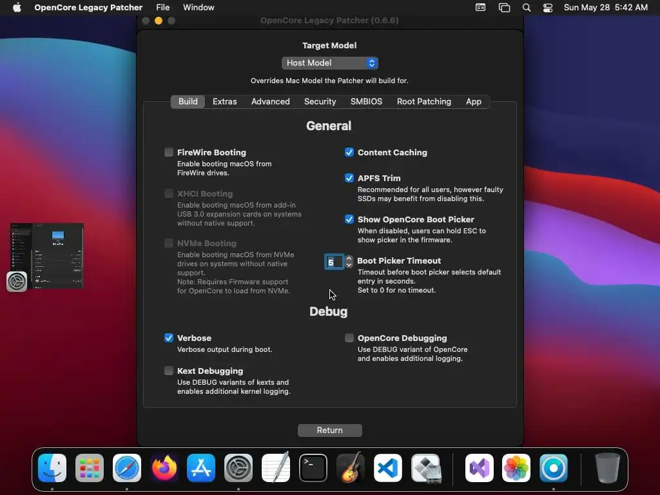Image resolution: width=660 pixels, height=495 pixels.
Task: Open TextEdit from the dock
Action: (276, 468)
